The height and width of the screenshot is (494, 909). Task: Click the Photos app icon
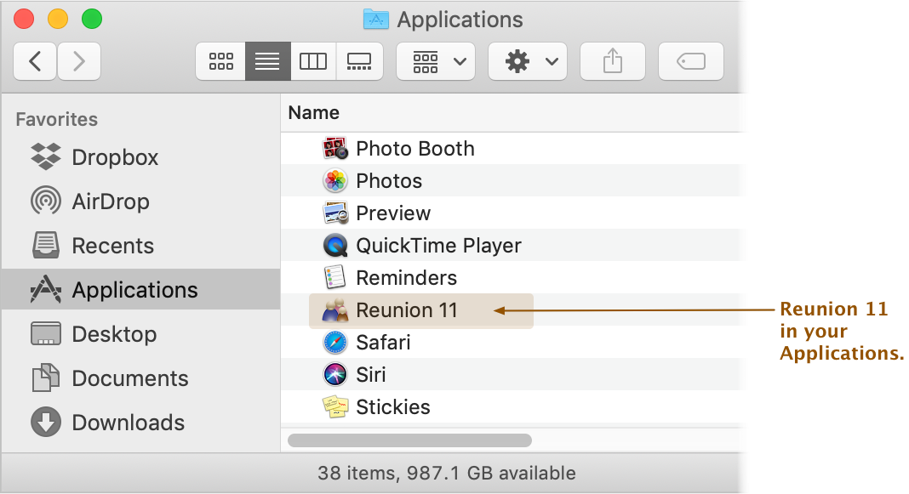click(x=335, y=181)
